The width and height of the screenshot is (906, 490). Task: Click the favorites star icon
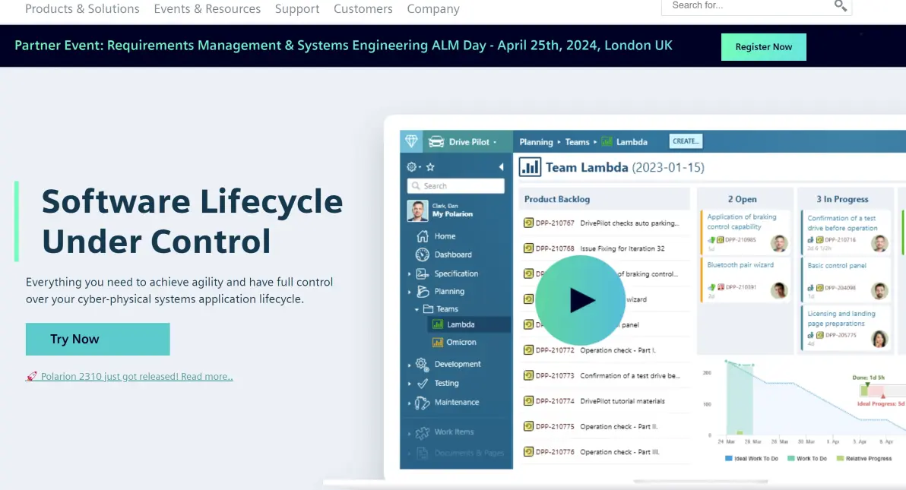(430, 167)
